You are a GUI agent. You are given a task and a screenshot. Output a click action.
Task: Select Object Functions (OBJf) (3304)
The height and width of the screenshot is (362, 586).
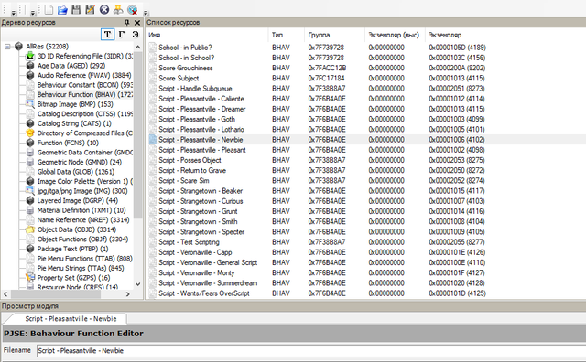pos(82,240)
